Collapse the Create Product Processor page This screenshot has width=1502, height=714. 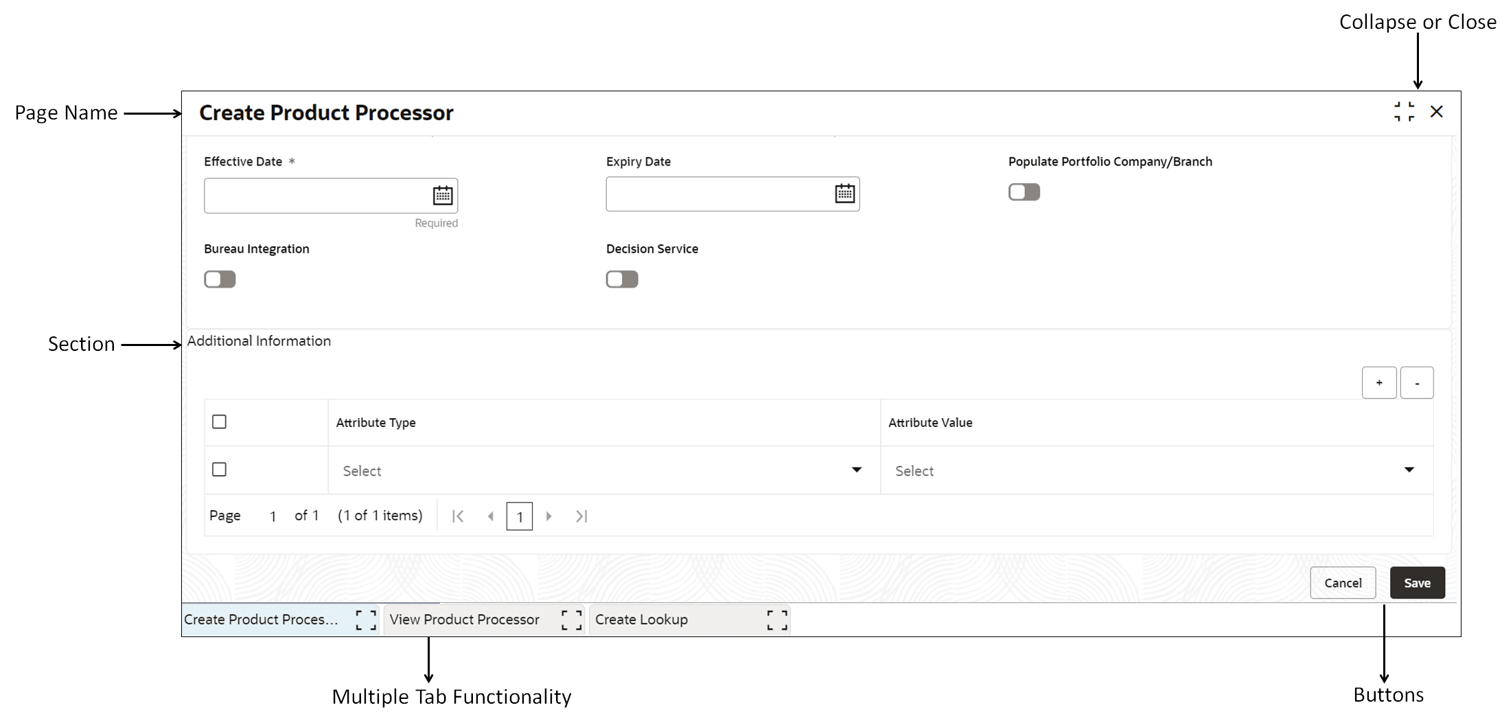1405,111
